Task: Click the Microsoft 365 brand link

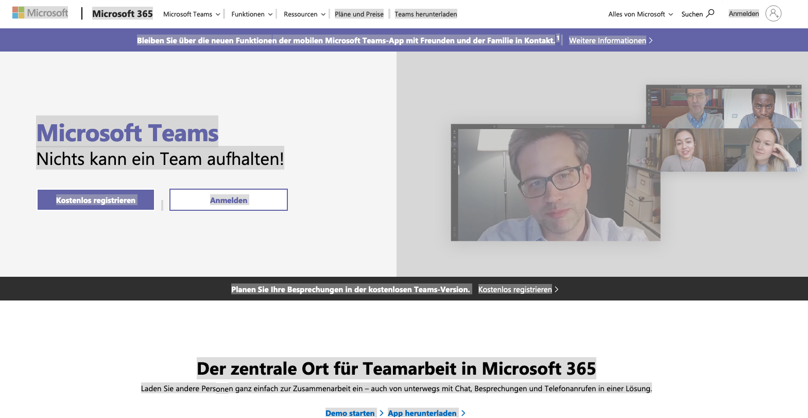Action: (123, 14)
